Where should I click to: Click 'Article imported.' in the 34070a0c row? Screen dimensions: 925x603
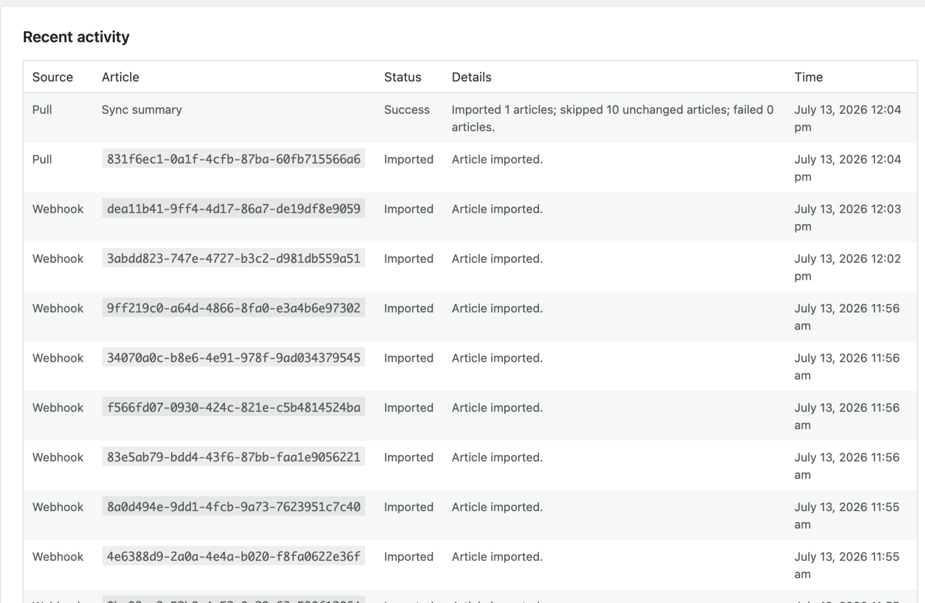pos(497,358)
